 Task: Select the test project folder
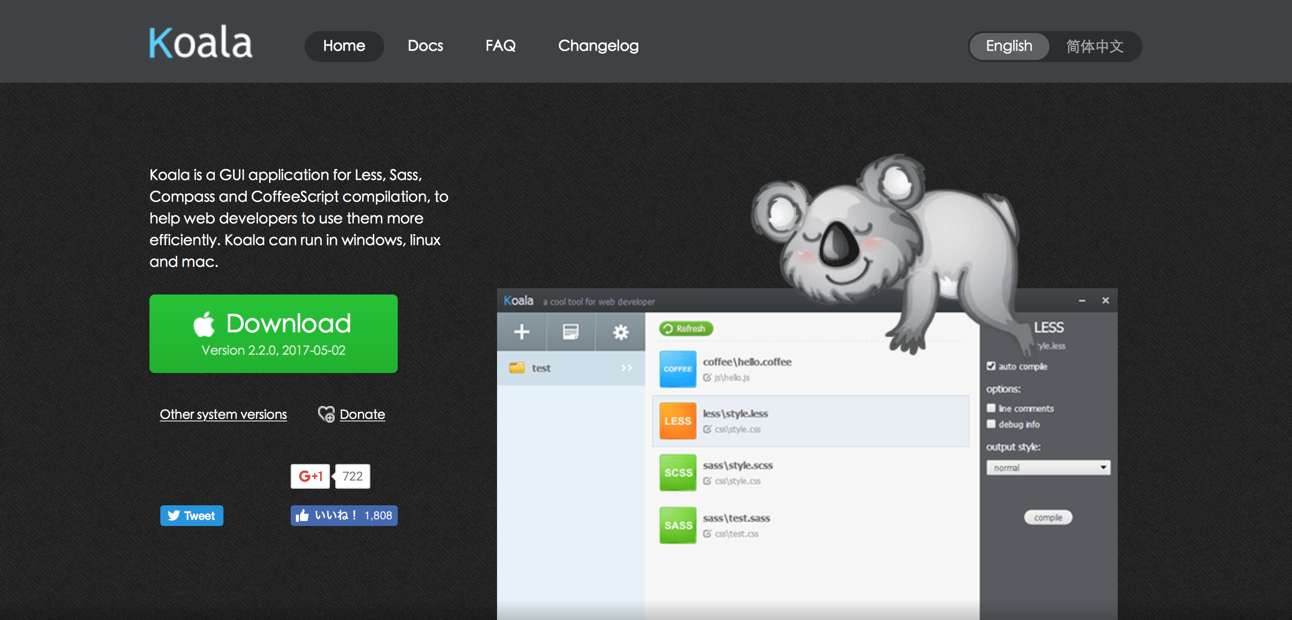click(x=571, y=368)
